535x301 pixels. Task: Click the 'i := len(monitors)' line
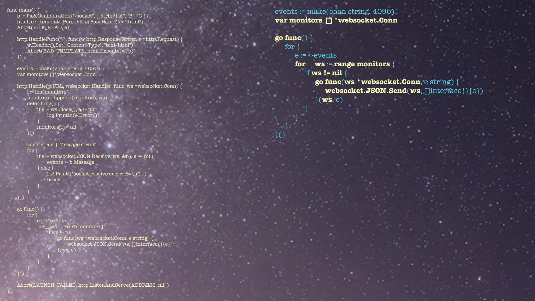(x=48, y=92)
